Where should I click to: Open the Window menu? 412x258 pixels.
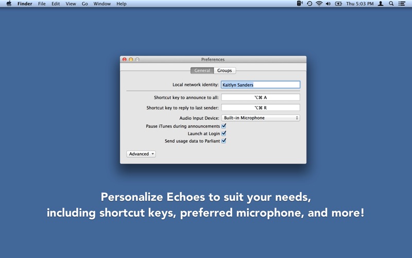tap(102, 4)
